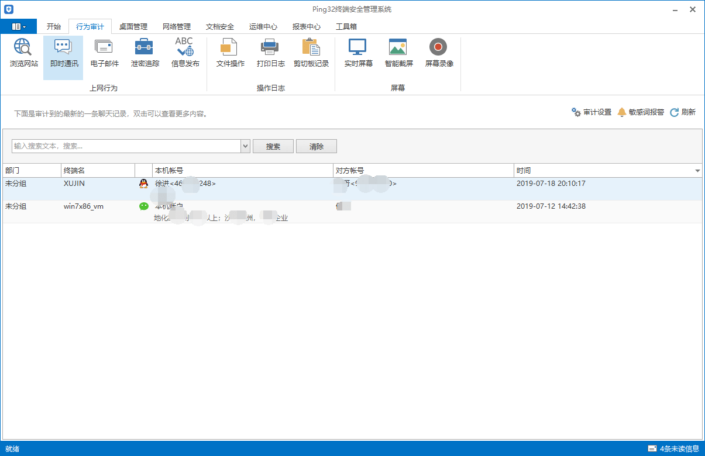The height and width of the screenshot is (456, 705).
Task: Switch to the 文档安全 tab
Action: (220, 26)
